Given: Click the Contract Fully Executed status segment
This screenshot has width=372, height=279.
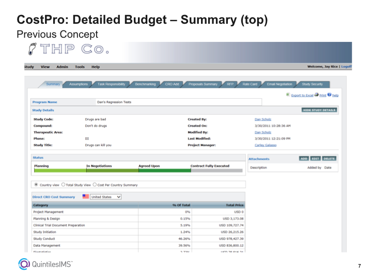Looking at the screenshot, I should 217,171.
